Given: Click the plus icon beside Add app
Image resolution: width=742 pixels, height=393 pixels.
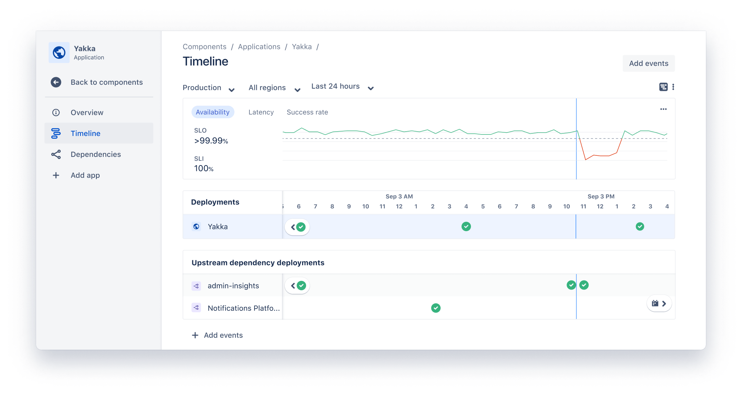Looking at the screenshot, I should (56, 175).
